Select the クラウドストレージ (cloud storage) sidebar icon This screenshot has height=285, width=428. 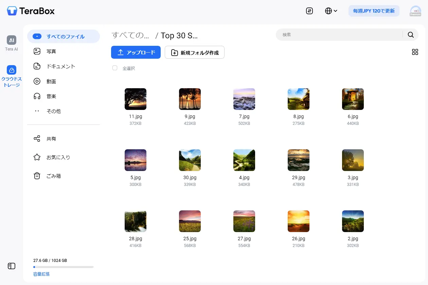tap(11, 75)
